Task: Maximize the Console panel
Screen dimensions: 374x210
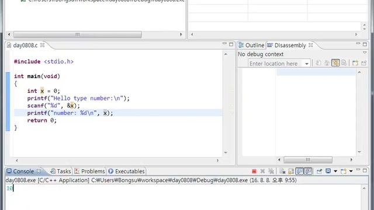Action: pos(365,170)
